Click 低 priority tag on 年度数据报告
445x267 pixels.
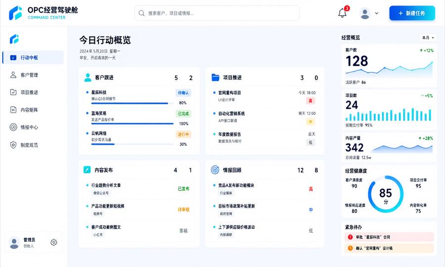(x=311, y=142)
